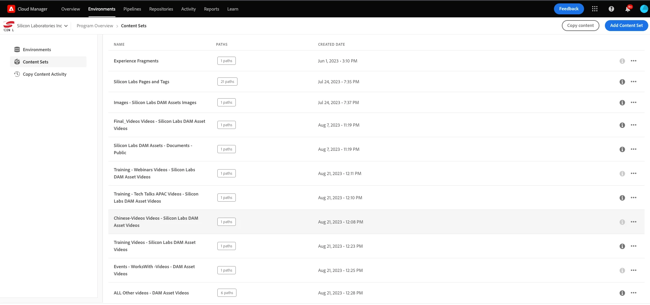650x305 pixels.
Task: Open the help question mark icon
Action: click(611, 9)
